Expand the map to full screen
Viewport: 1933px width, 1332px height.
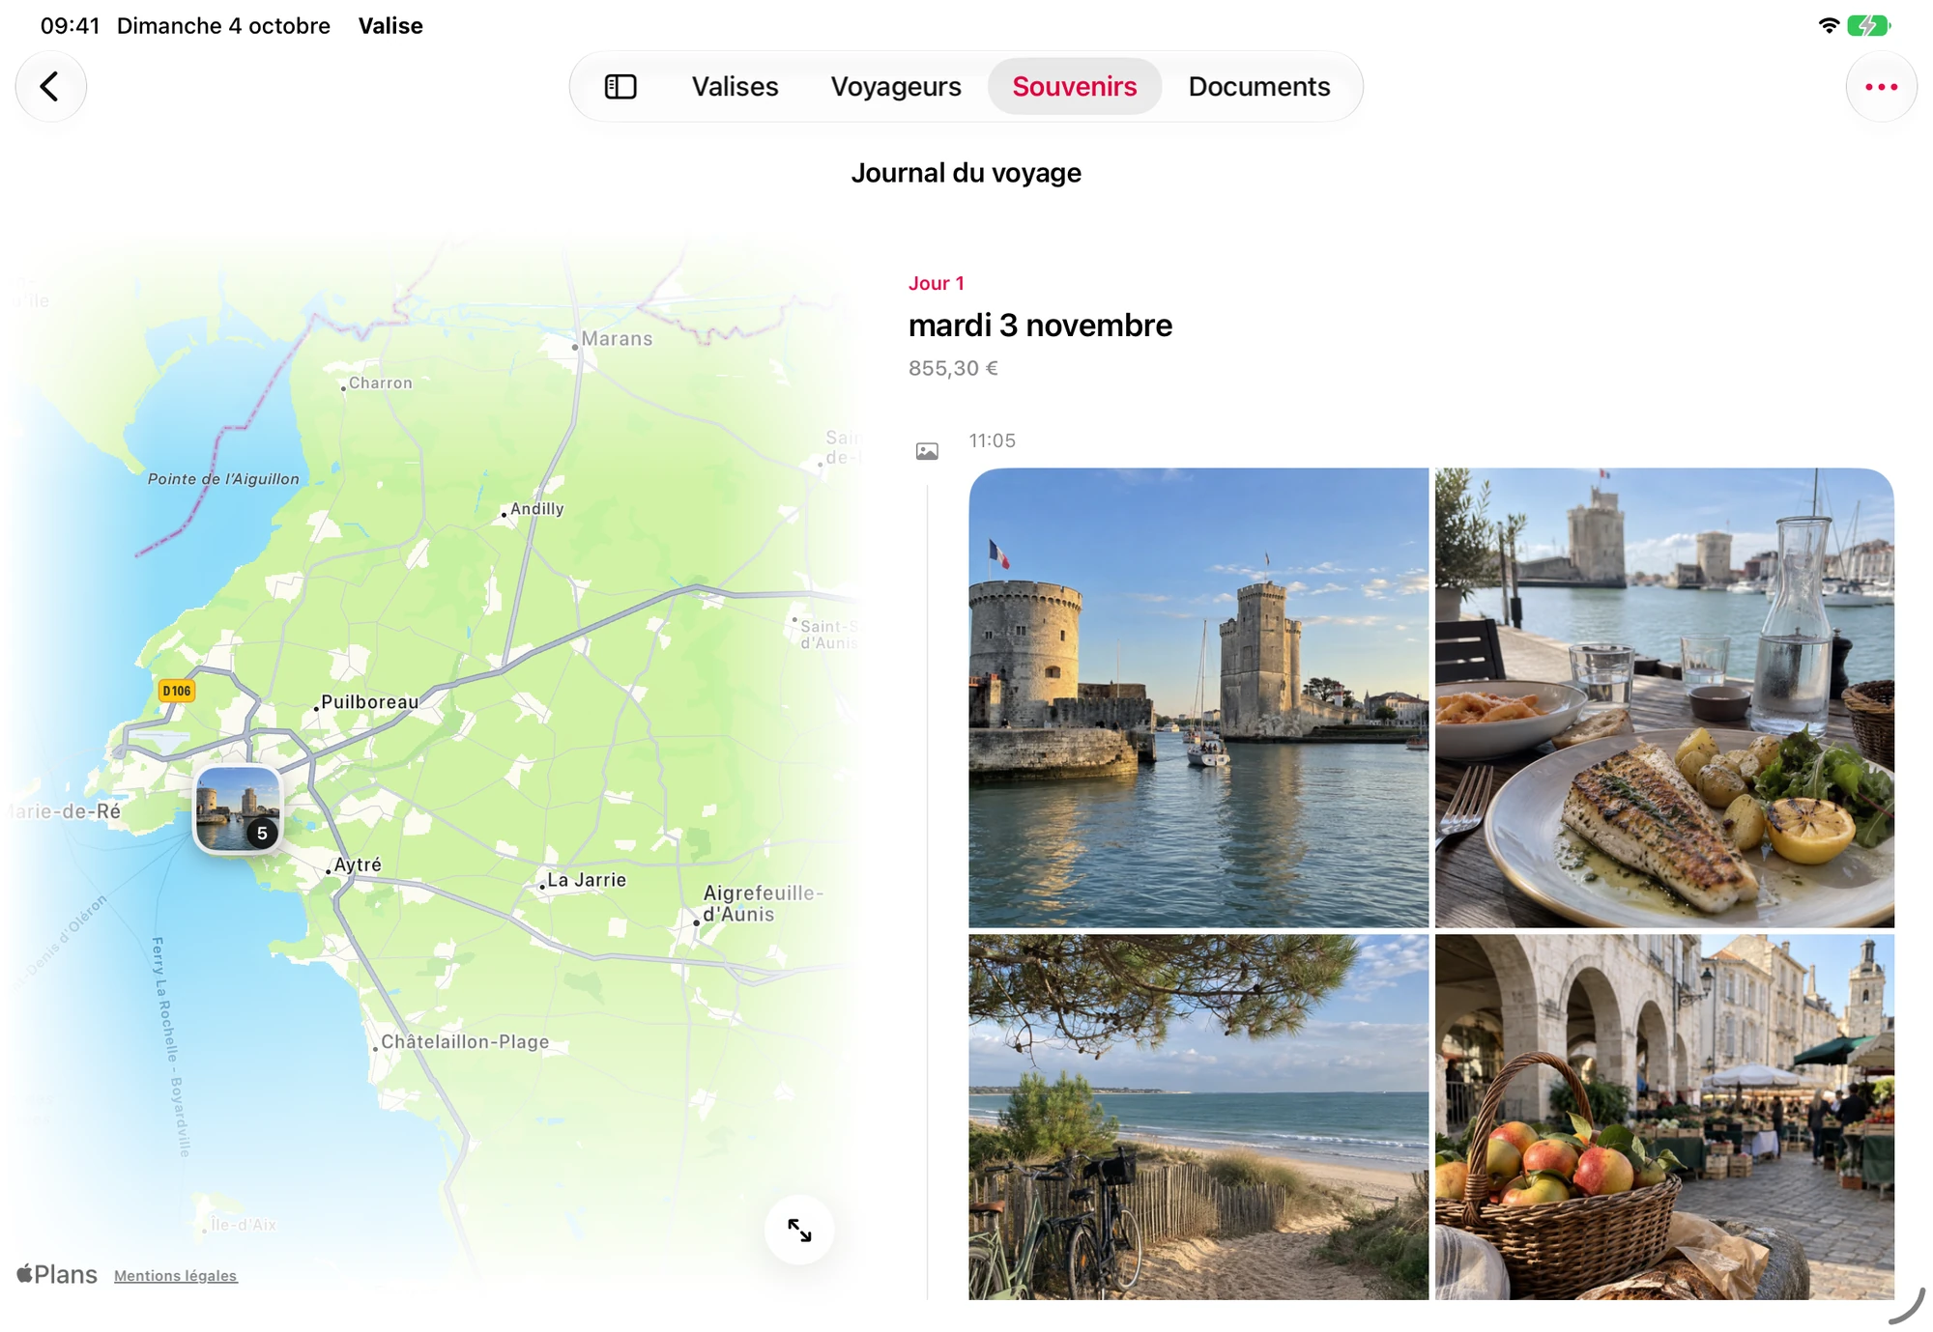point(799,1230)
